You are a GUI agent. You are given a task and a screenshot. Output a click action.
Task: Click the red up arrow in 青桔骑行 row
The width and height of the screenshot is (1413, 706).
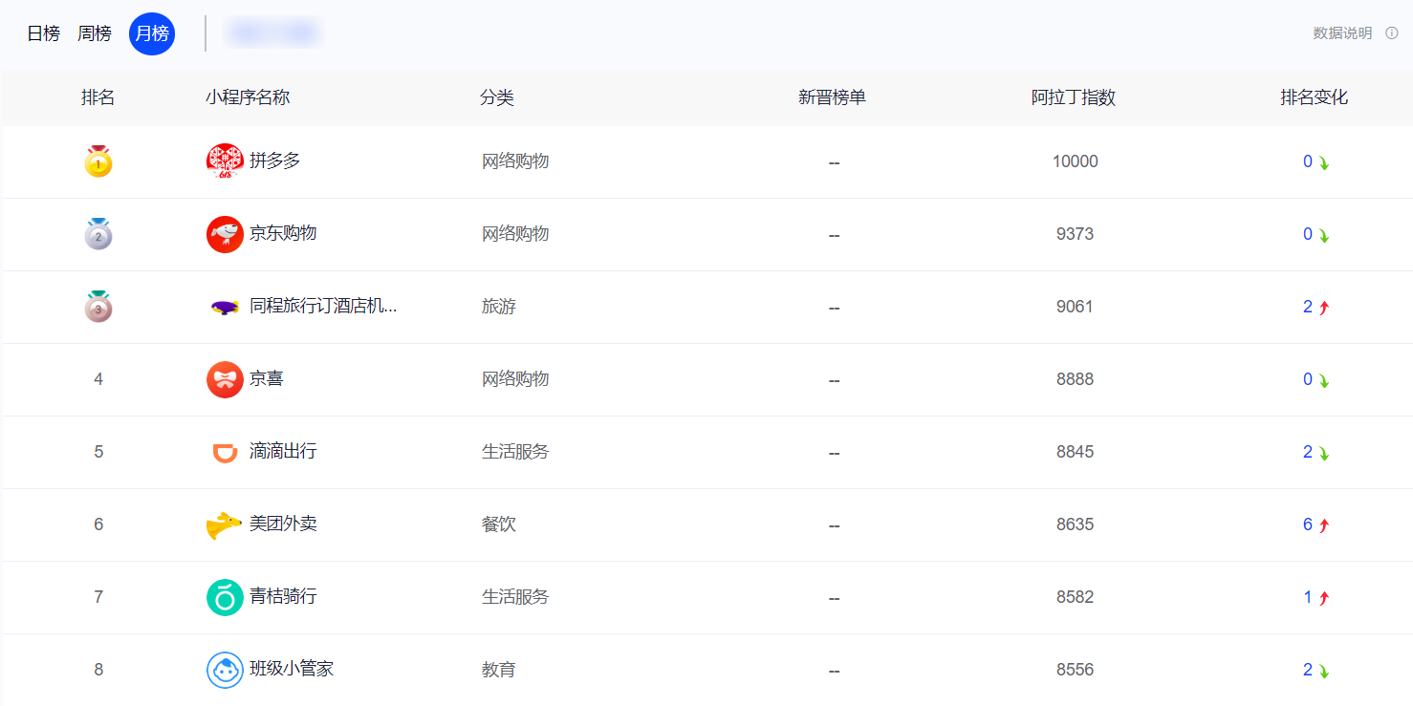click(1324, 598)
